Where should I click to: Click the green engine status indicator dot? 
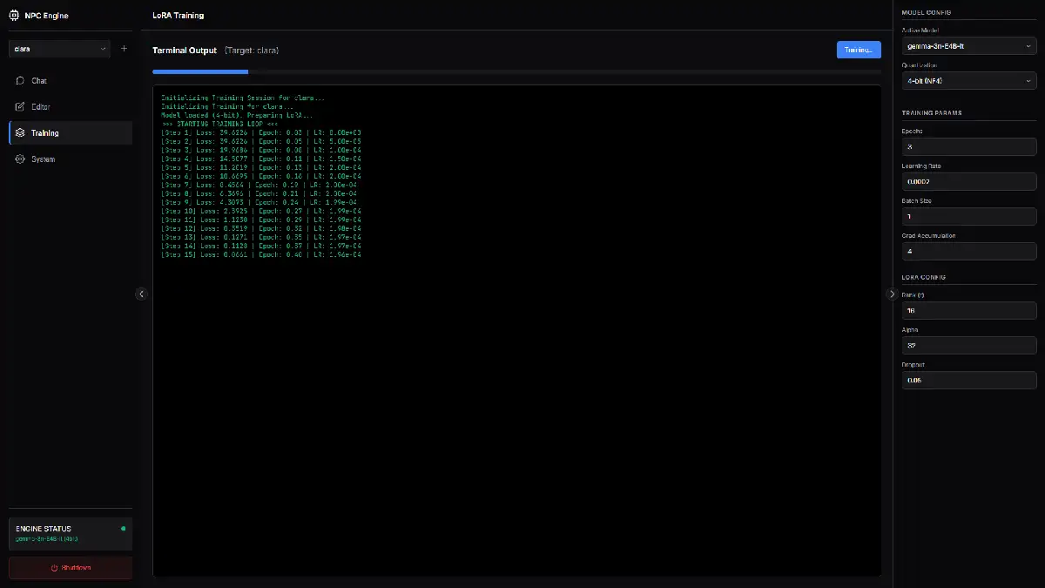pos(123,528)
